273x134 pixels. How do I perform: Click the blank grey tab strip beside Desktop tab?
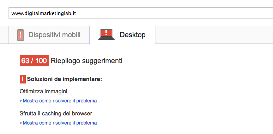[214, 35]
